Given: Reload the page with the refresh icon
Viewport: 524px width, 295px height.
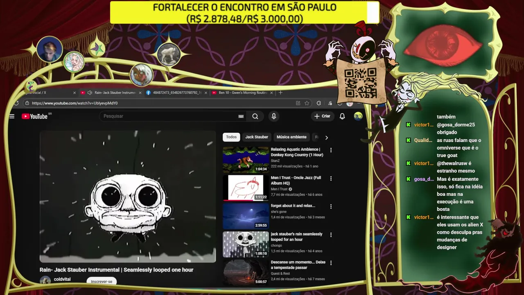Looking at the screenshot, I should (x=16, y=103).
